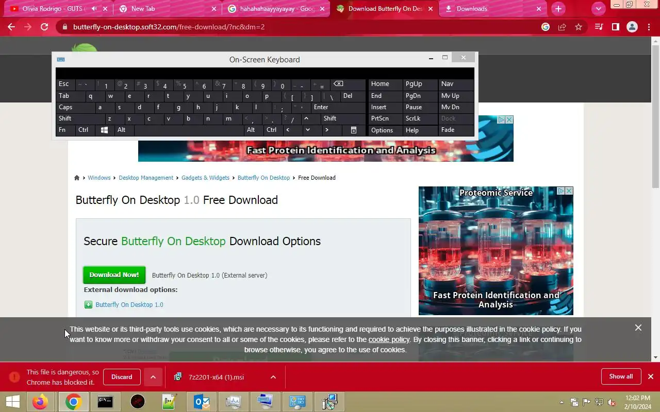Click the home icon in breadcrumb

(77, 178)
